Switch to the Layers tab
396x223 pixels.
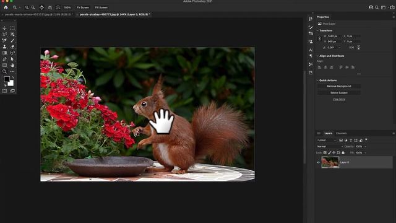(x=329, y=133)
